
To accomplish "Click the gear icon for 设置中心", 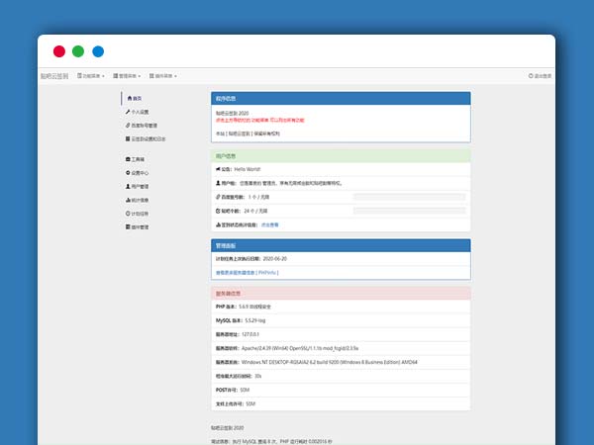I will click(128, 173).
